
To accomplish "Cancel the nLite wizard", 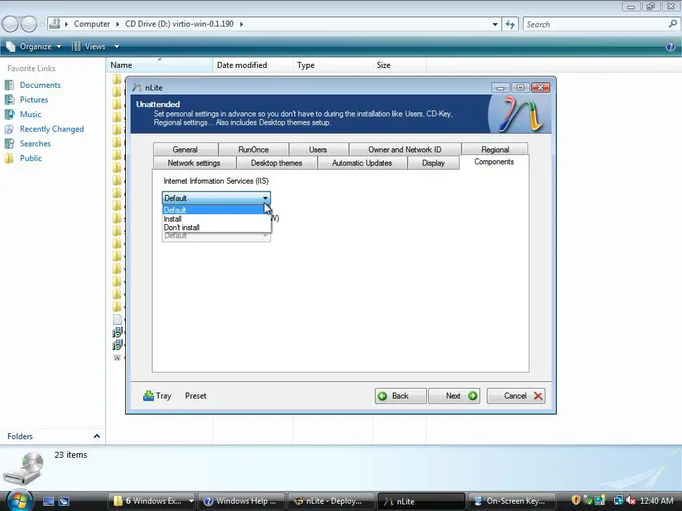I will click(x=516, y=396).
